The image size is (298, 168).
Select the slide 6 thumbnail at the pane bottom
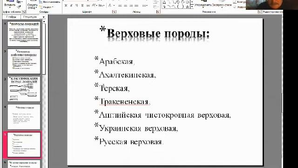[24, 164]
